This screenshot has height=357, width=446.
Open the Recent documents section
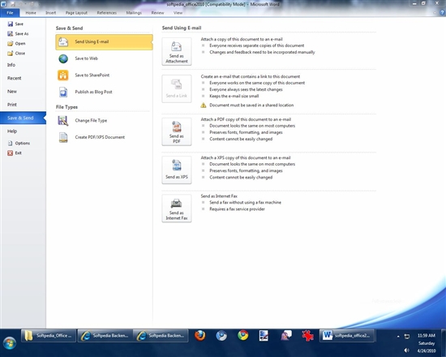23,78
